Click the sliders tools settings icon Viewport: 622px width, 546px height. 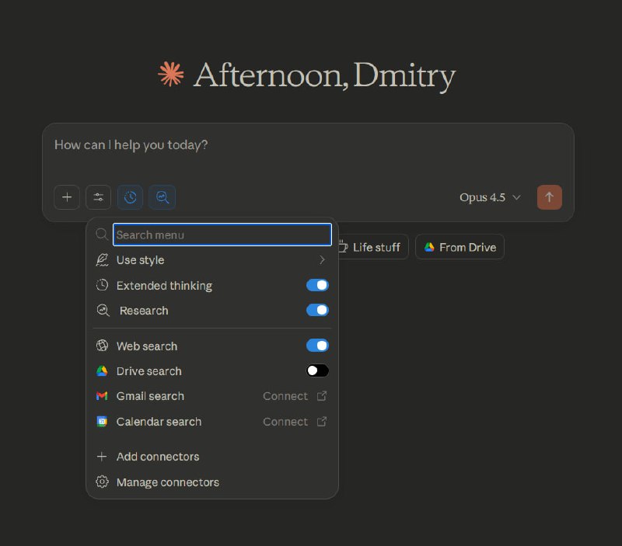point(99,197)
